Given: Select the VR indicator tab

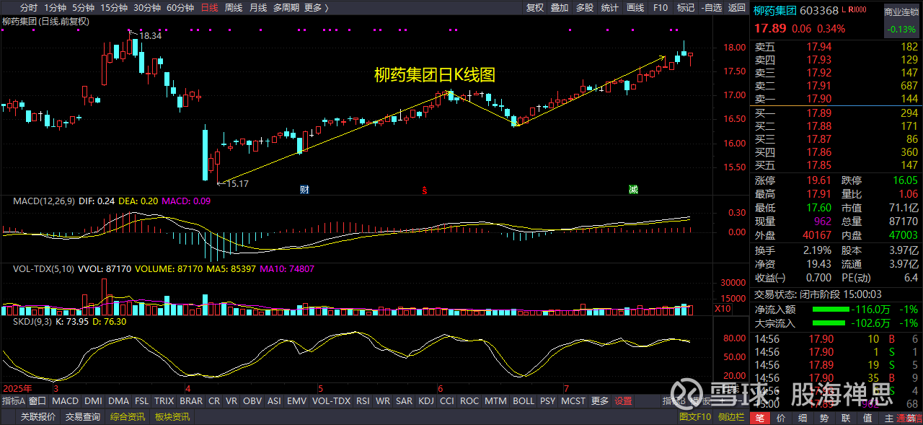Looking at the screenshot, I should 232,401.
